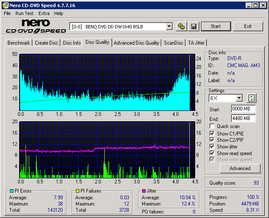
Task: Click the End position input field
Action: (243, 118)
